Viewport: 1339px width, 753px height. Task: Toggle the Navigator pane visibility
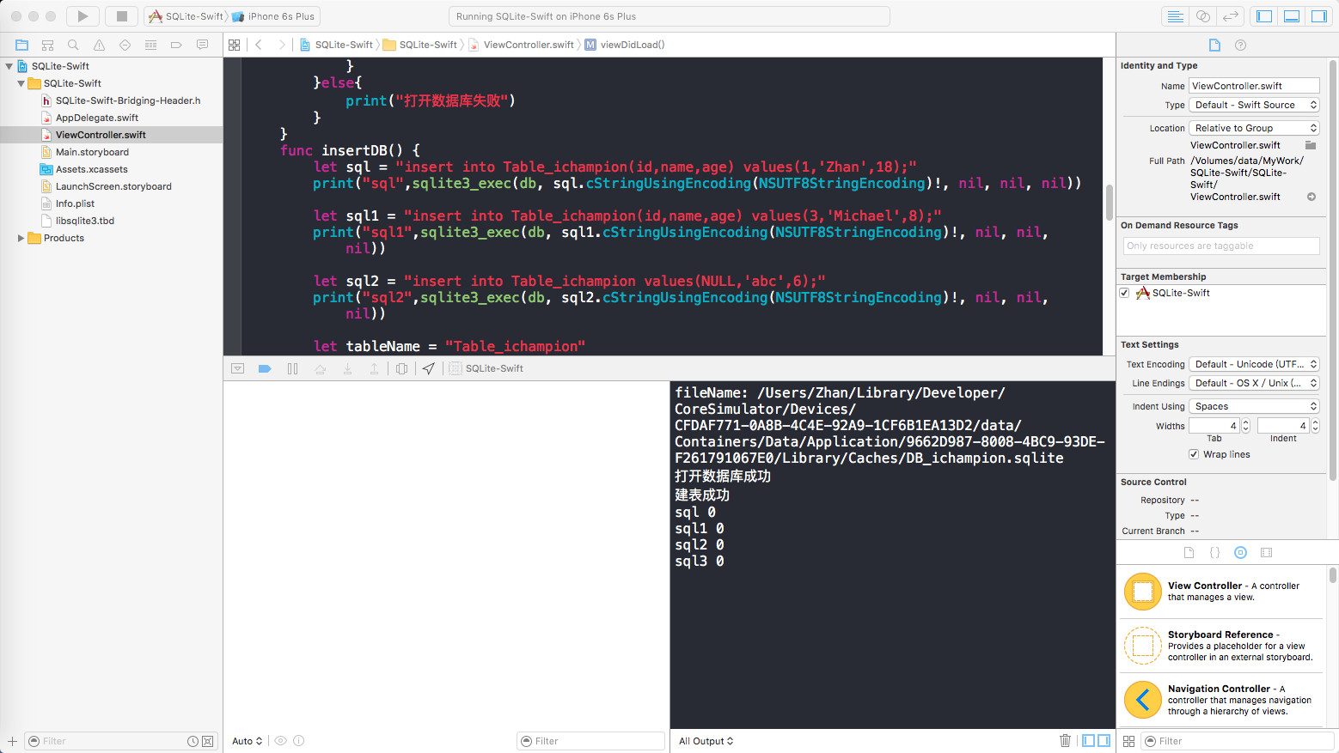click(1264, 16)
